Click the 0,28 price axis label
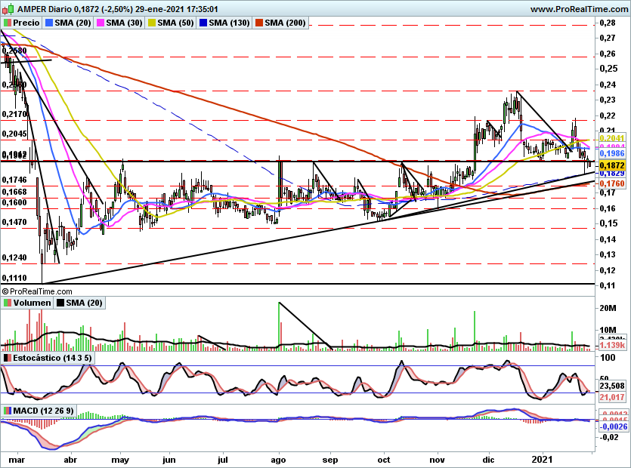631x468 pixels. pos(608,23)
